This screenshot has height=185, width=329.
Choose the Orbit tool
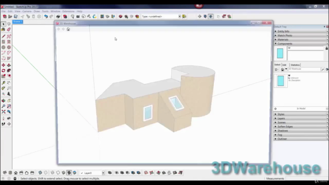[4, 101]
